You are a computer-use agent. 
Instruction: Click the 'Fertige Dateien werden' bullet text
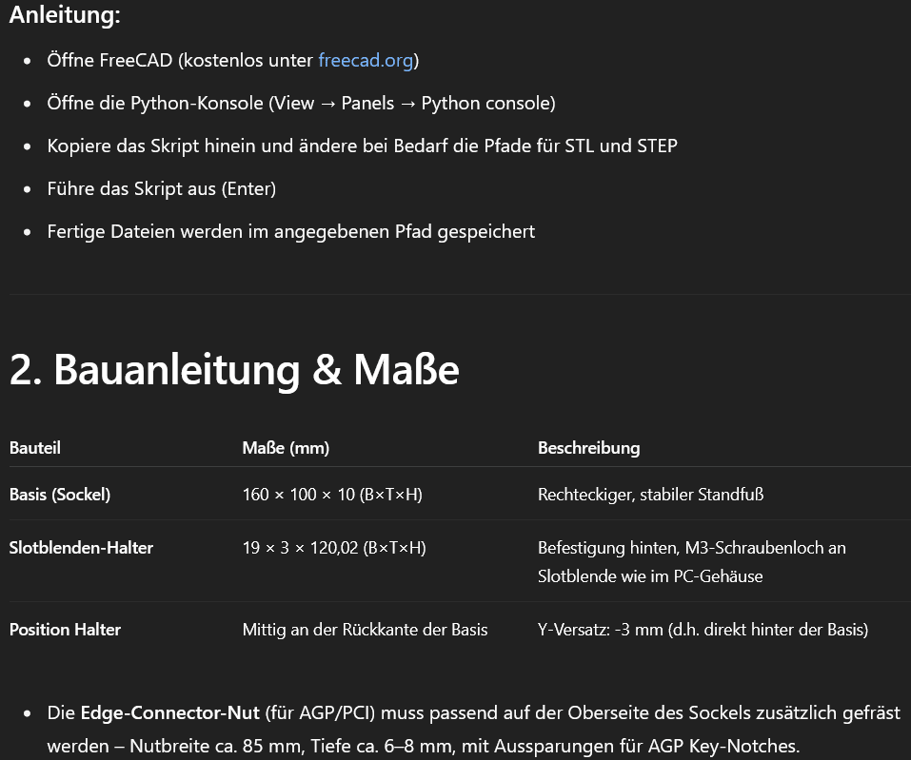click(x=290, y=232)
